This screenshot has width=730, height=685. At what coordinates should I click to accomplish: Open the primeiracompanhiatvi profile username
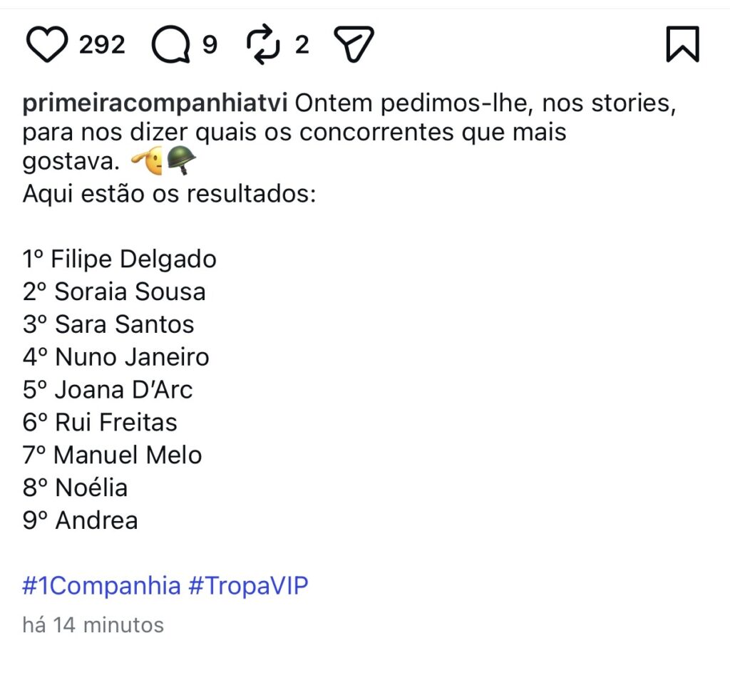tap(155, 103)
